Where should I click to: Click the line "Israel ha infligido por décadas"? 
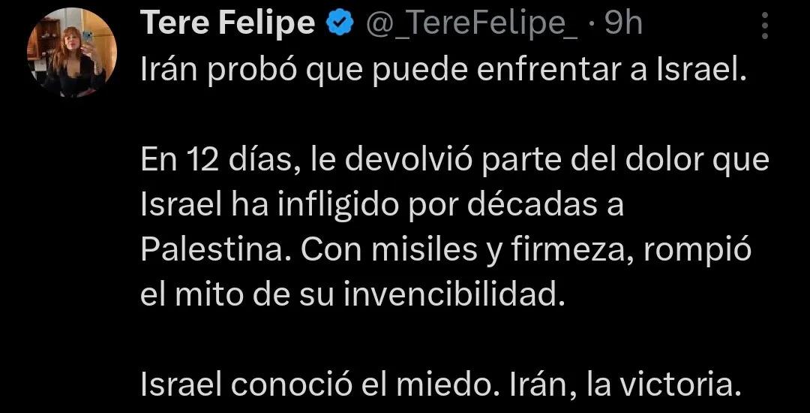[x=382, y=205]
